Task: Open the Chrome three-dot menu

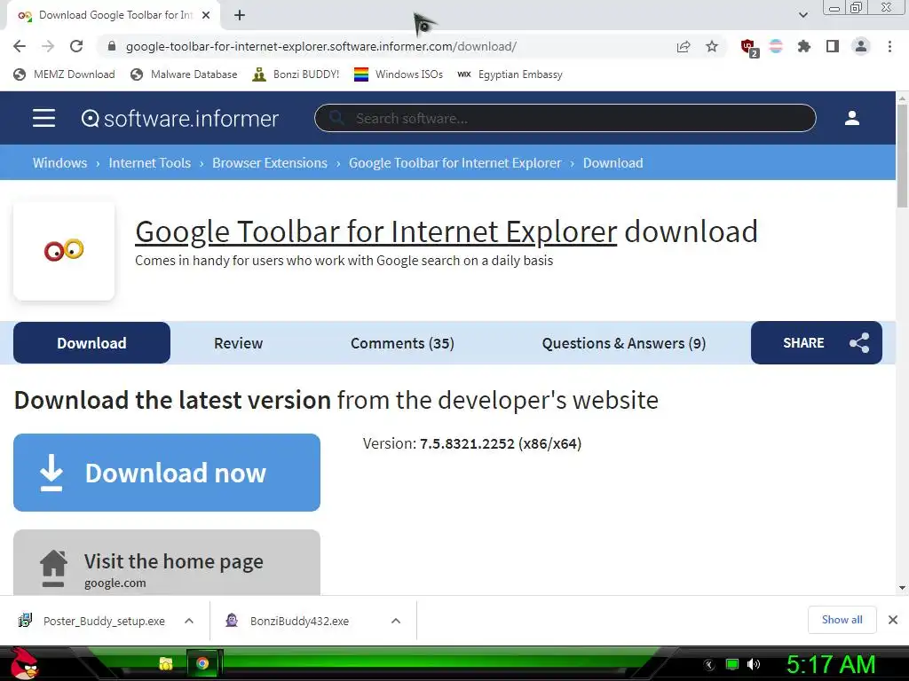Action: tap(889, 46)
